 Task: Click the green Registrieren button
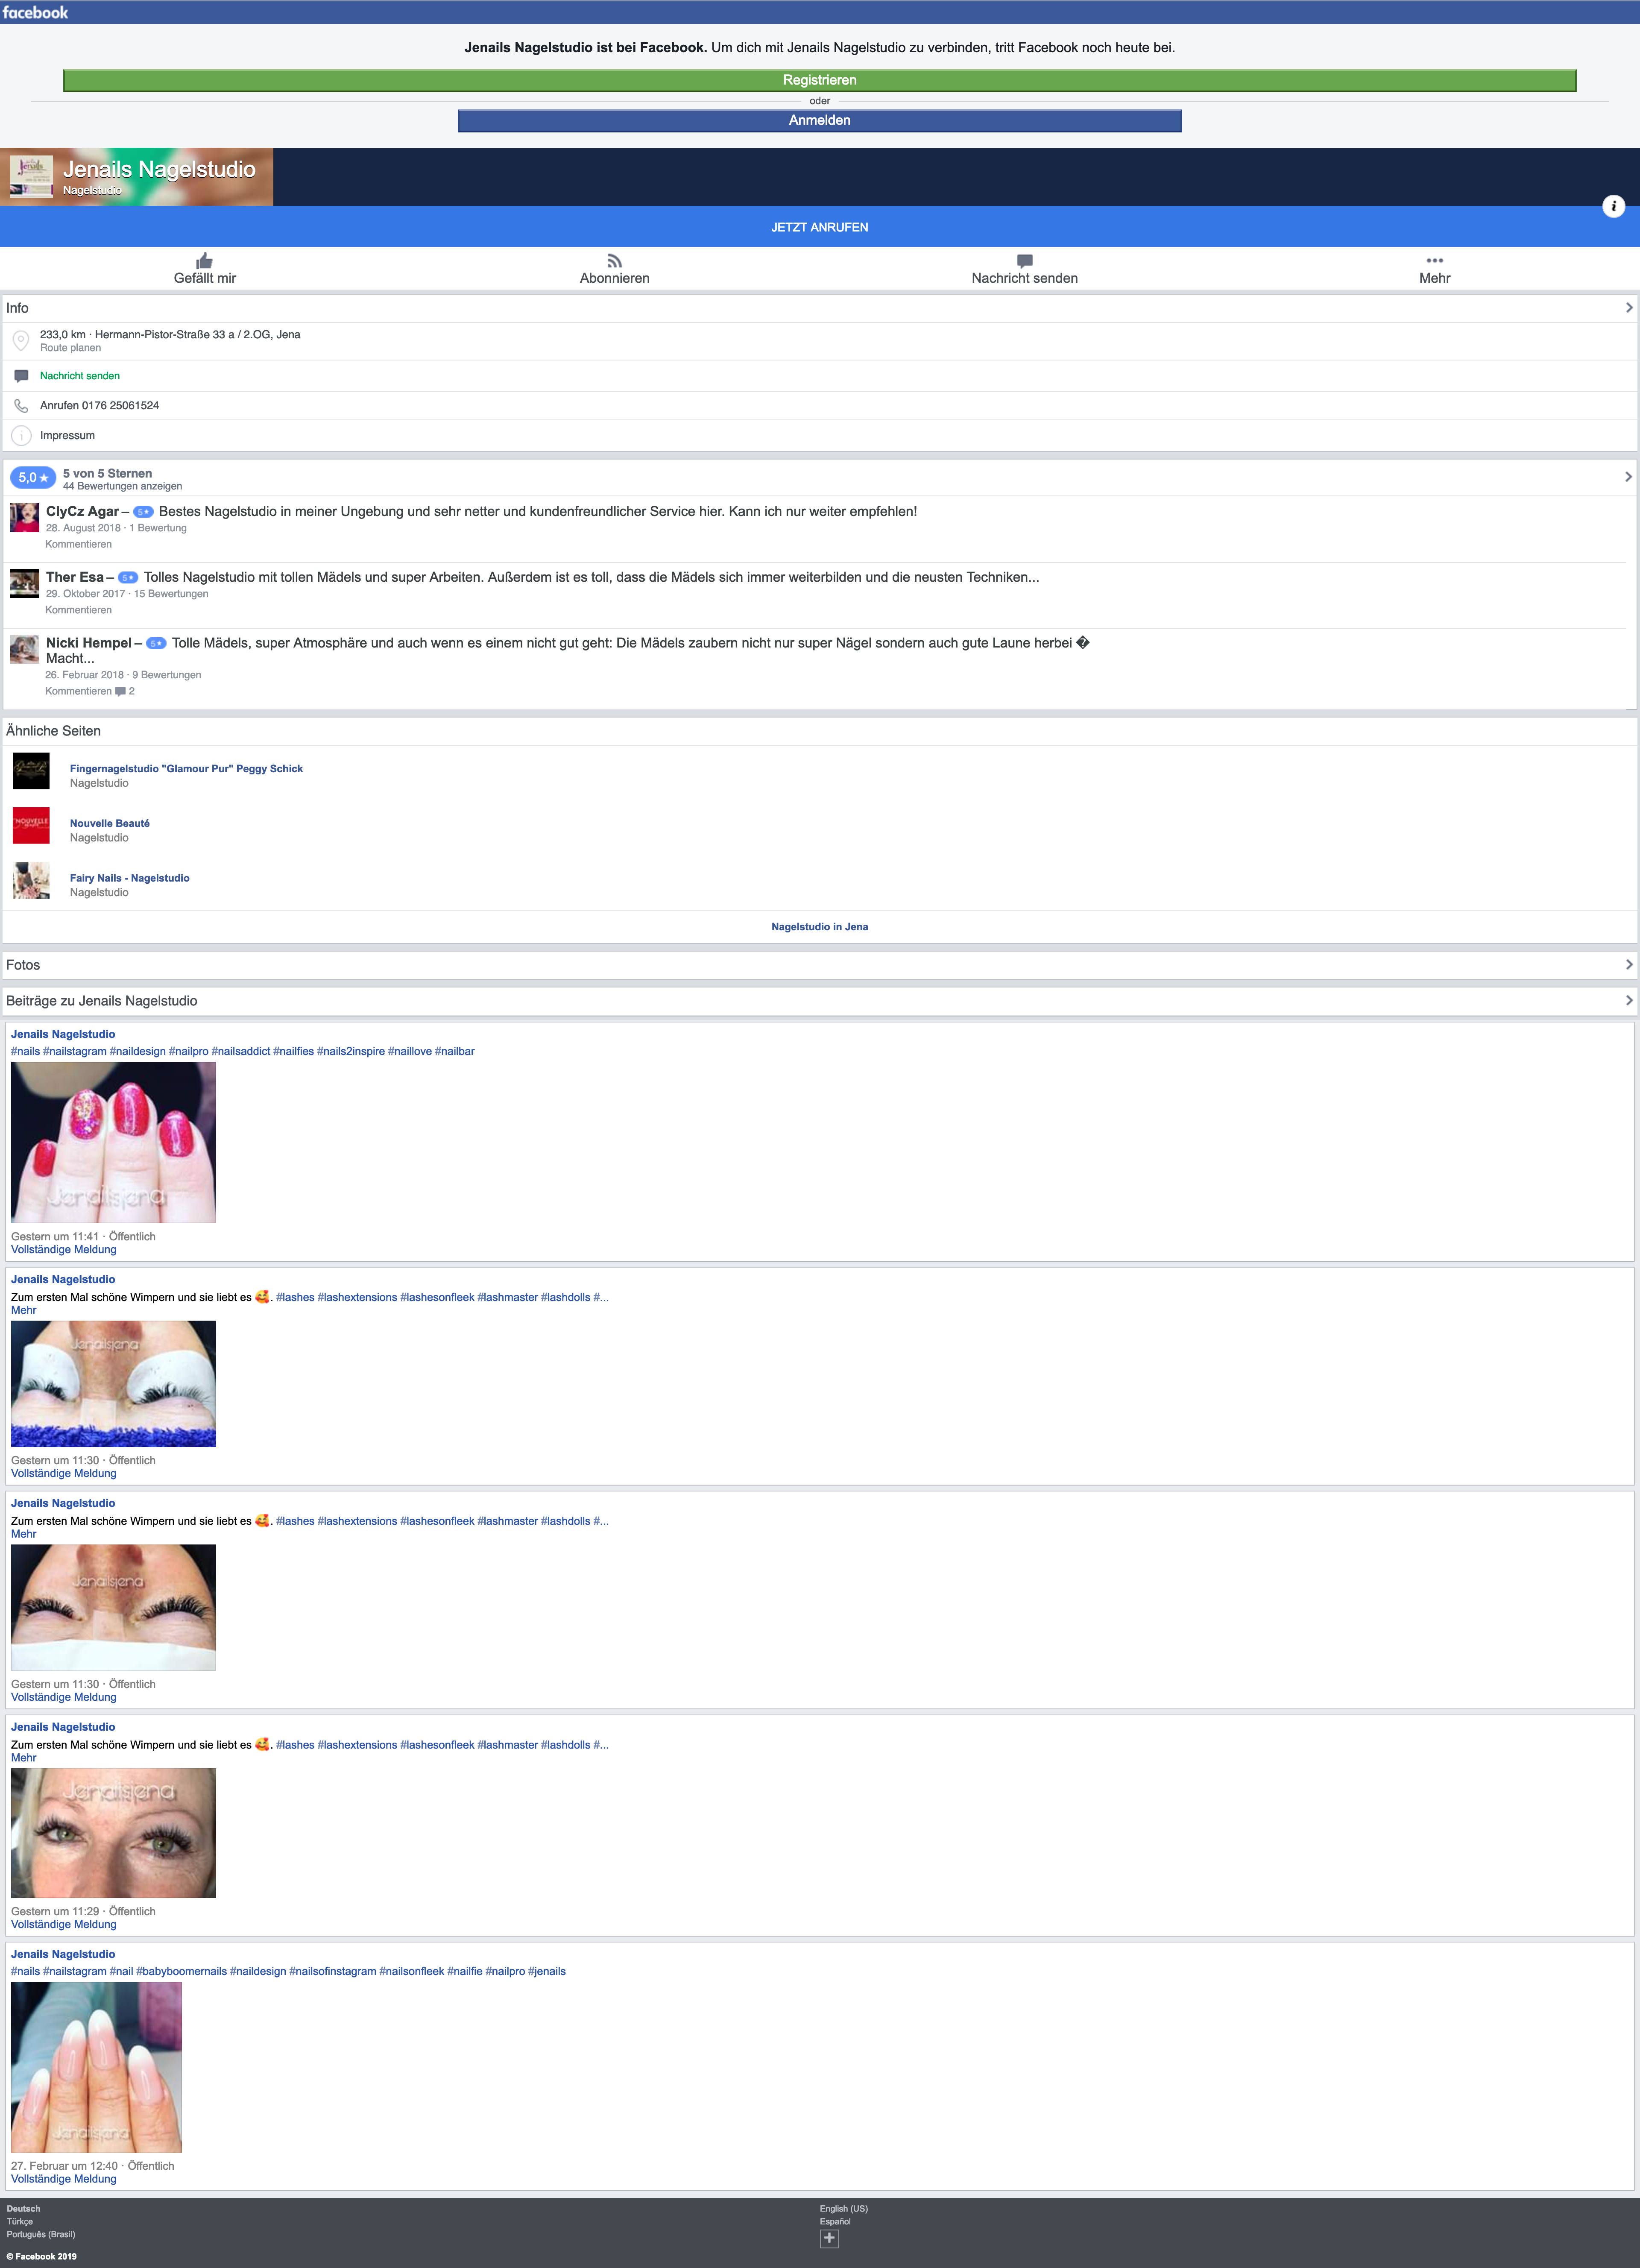point(819,80)
